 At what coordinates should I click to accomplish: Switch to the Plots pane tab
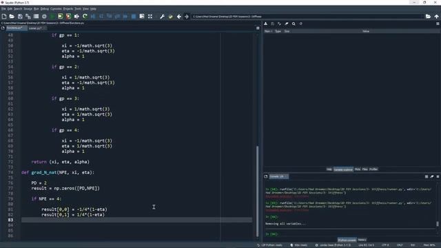point(358,169)
